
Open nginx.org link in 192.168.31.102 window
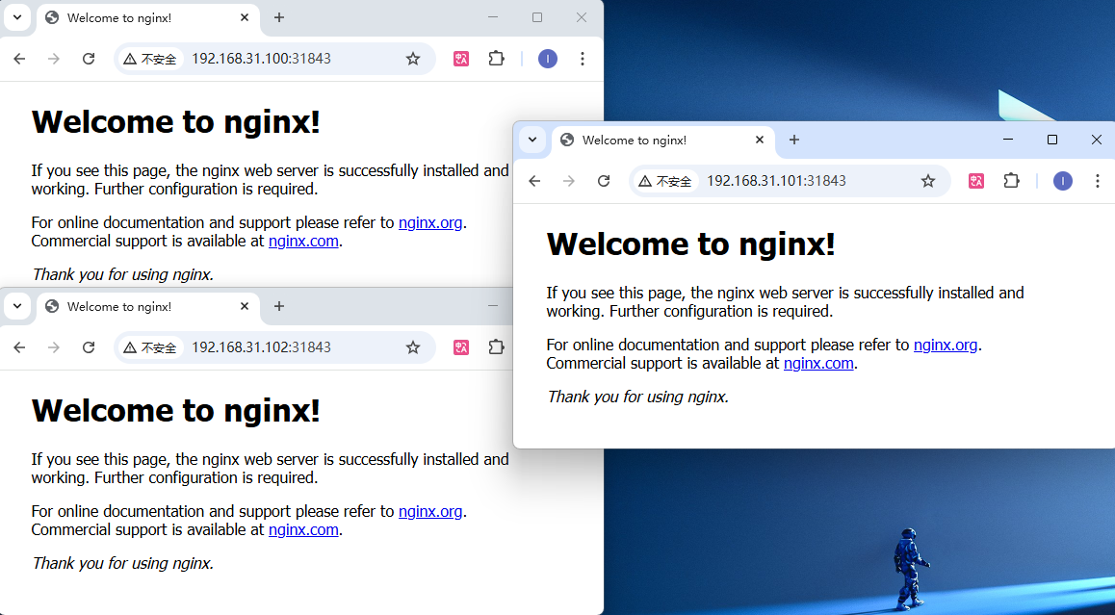coord(430,511)
